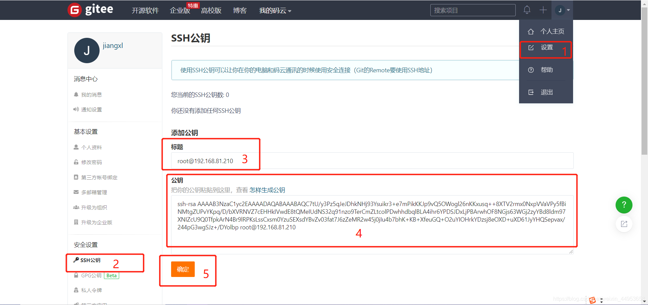Open jiangxl username link

click(x=113, y=46)
